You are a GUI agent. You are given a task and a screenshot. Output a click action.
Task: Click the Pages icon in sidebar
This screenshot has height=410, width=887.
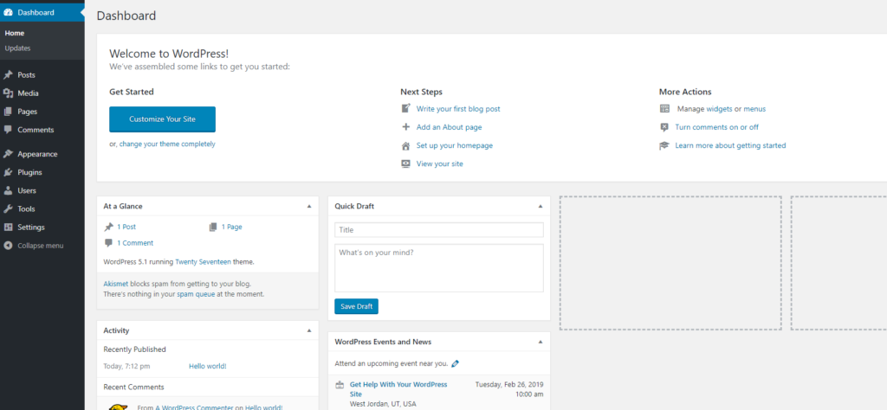coord(8,112)
